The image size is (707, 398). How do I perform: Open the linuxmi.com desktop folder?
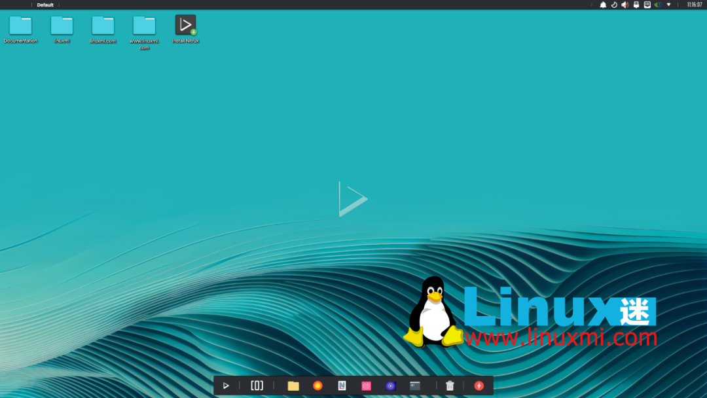[103, 29]
